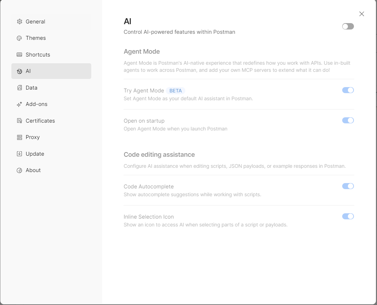
Task: Click the Inline Selection Icon label
Action: (149, 216)
